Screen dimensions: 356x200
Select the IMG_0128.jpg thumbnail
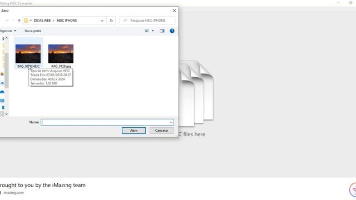(x=61, y=54)
